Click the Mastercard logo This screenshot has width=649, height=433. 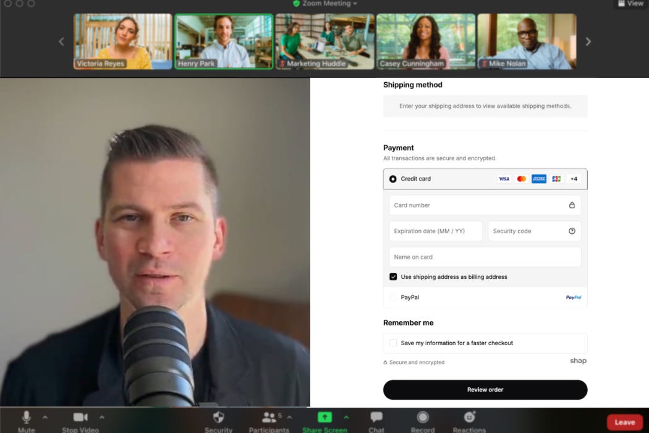click(x=522, y=179)
